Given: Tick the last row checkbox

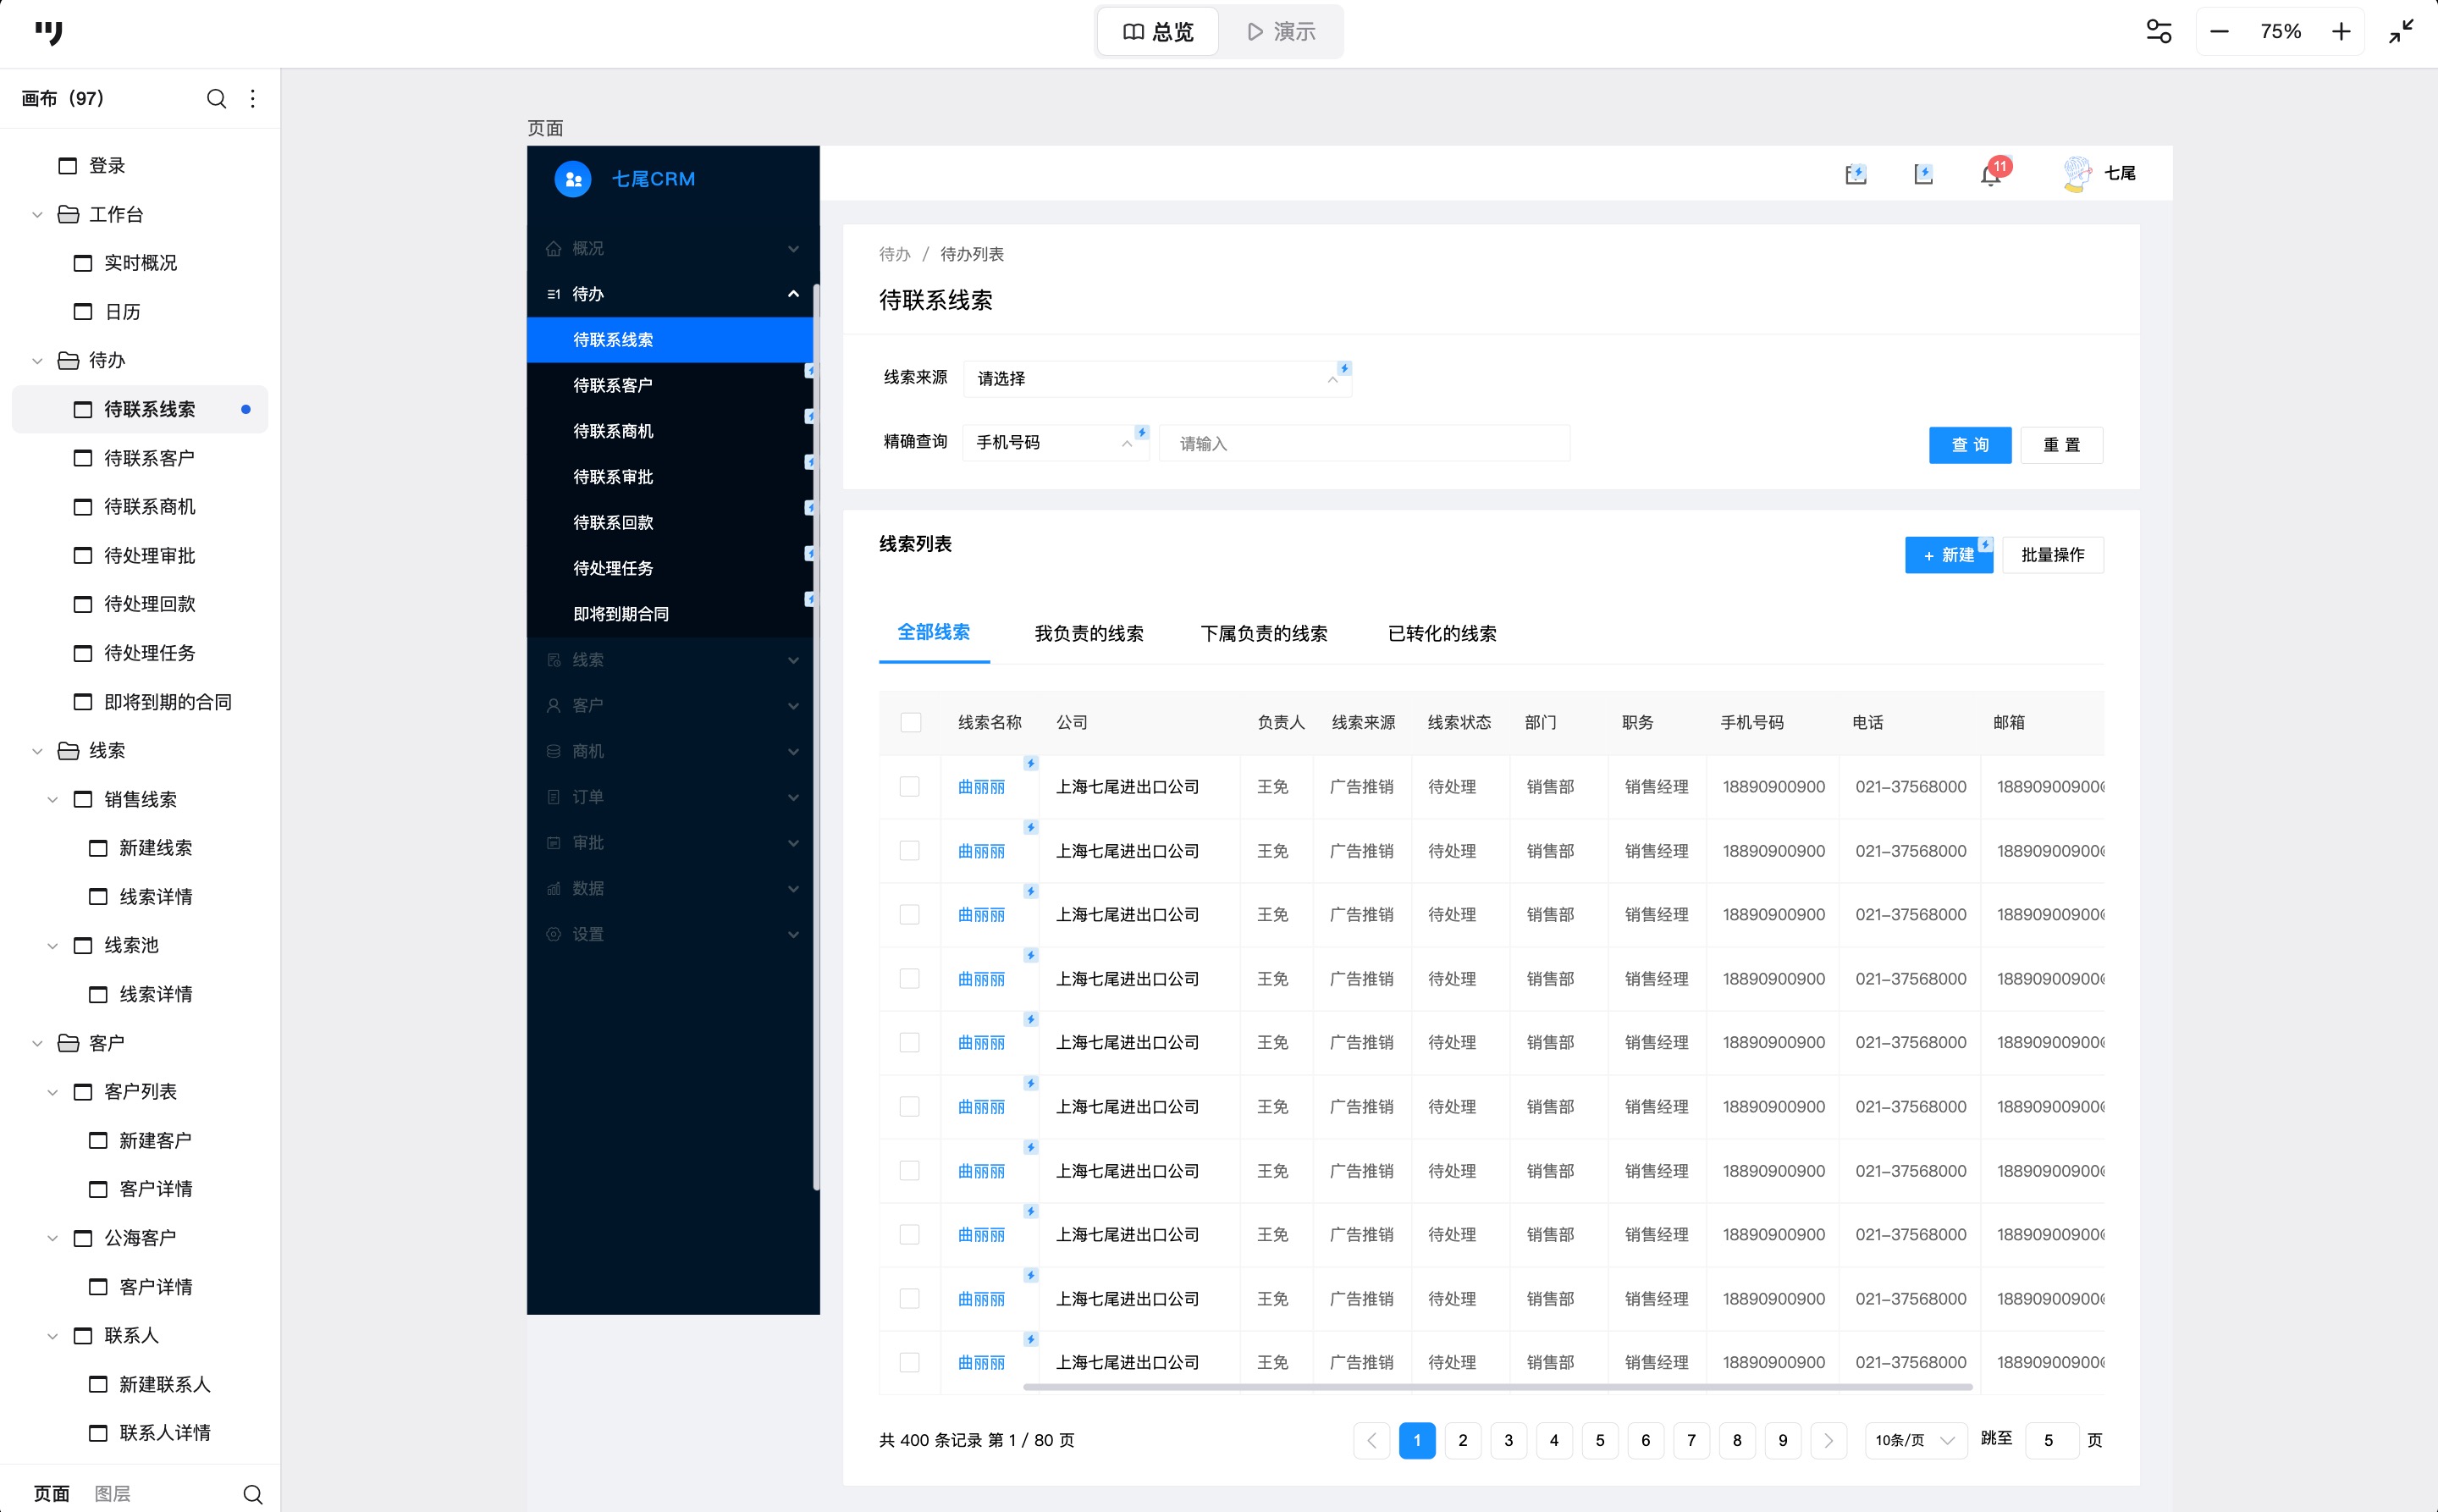Looking at the screenshot, I should pyautogui.click(x=909, y=1362).
